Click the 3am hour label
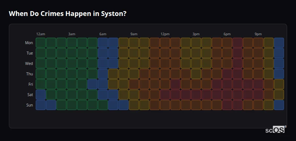296x141 pixels. click(72, 34)
